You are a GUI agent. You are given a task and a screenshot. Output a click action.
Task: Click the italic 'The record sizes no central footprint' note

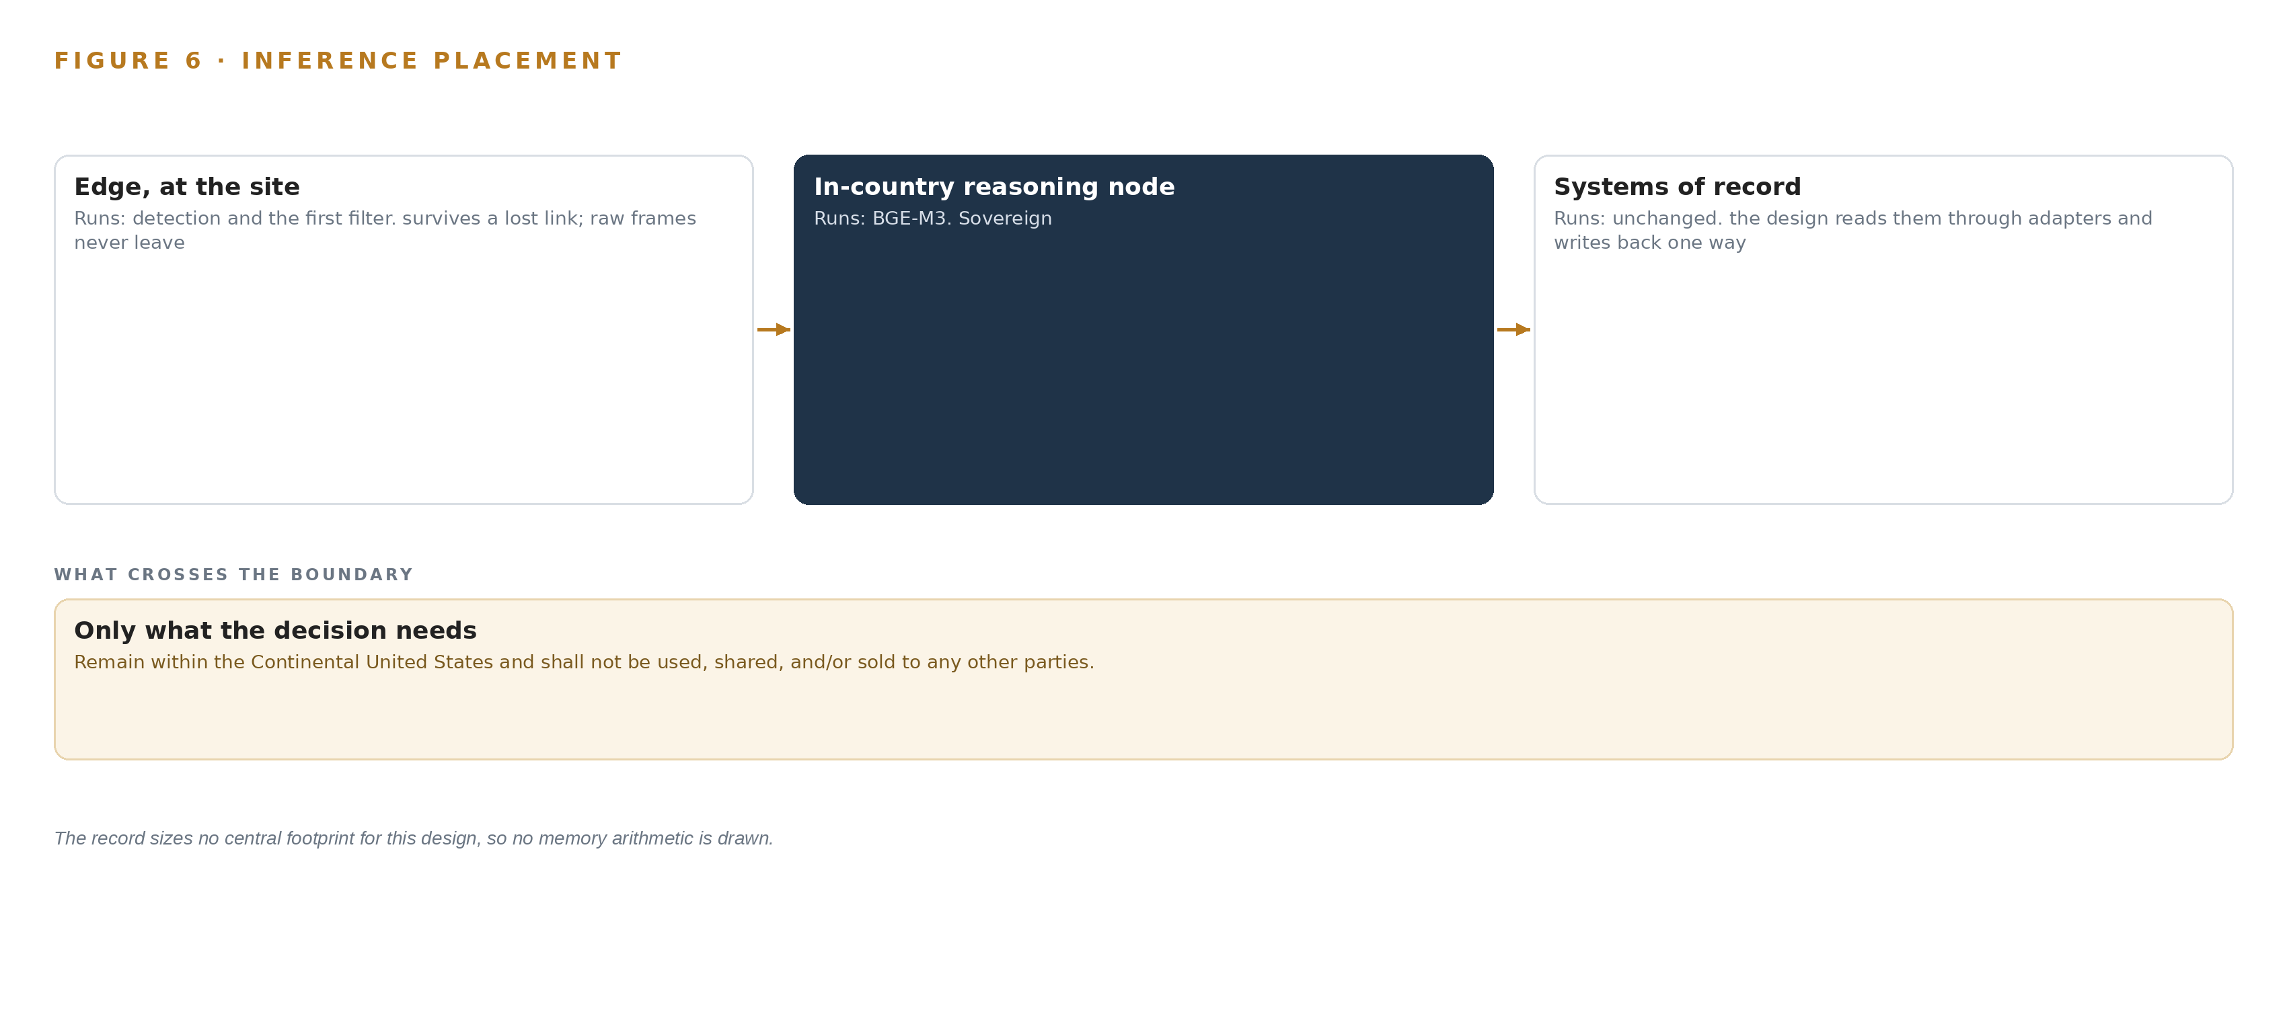414,838
